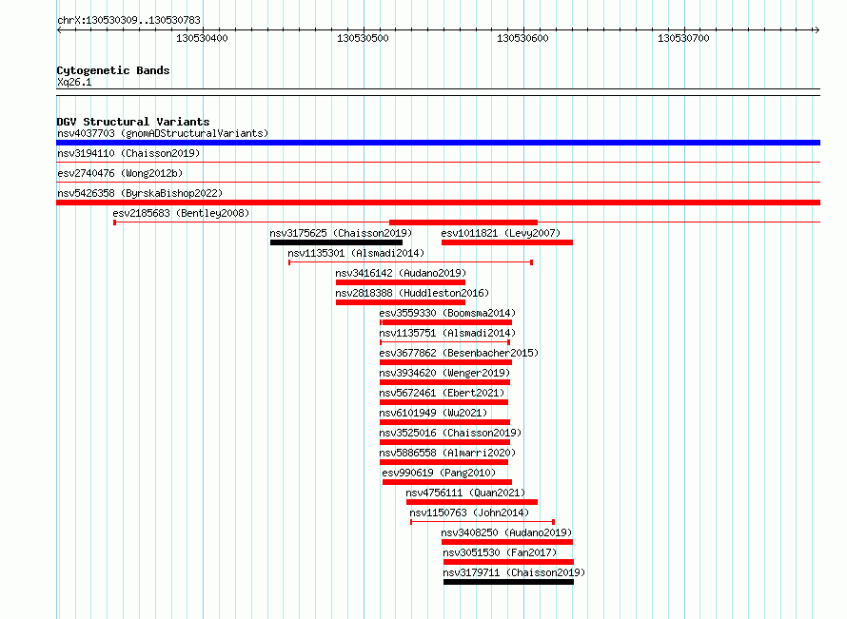Open nsv5886558 (Almarri2020) variant
The image size is (847, 619).
pyautogui.click(x=447, y=453)
